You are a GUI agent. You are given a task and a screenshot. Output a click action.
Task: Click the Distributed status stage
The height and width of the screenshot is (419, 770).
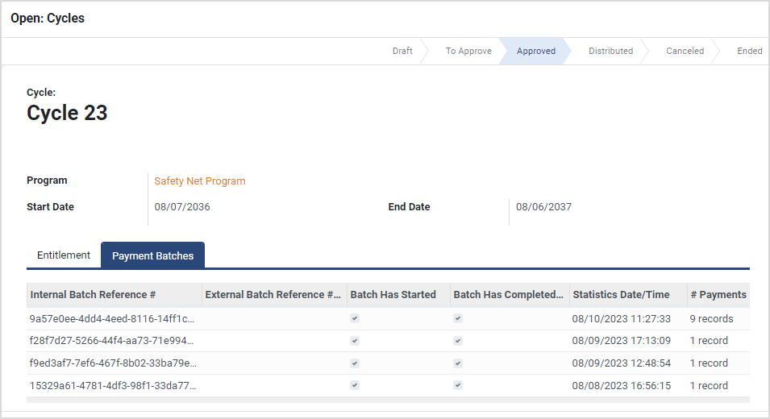[610, 51]
